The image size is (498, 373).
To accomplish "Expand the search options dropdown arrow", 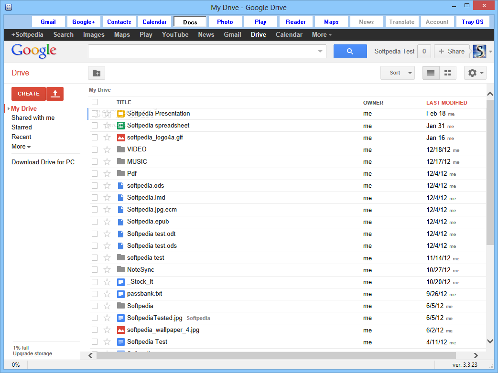I will click(320, 52).
